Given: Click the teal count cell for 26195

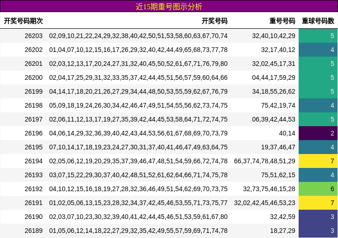Looking at the screenshot, I should point(318,147).
